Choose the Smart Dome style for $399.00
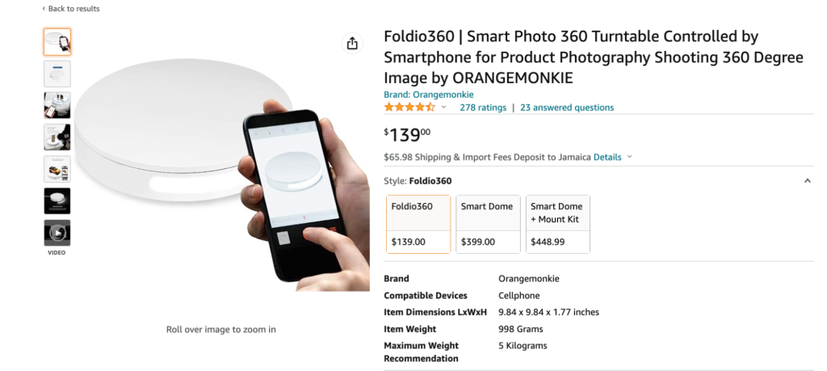827x371 pixels. coord(487,224)
